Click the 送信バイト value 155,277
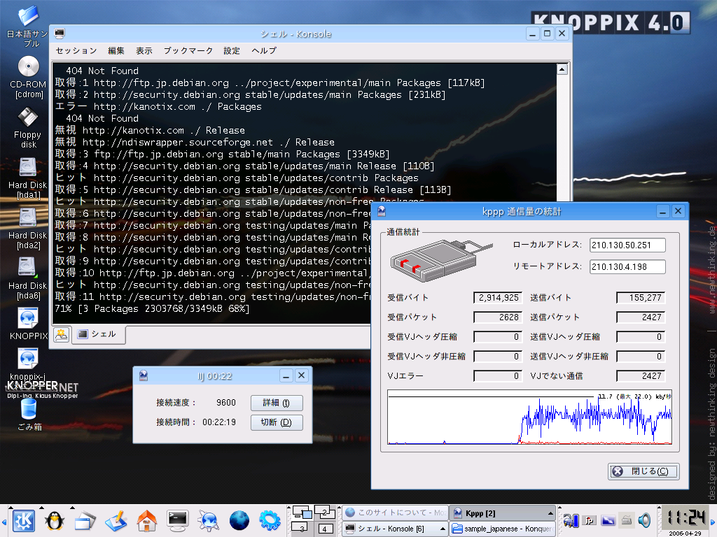The width and height of the screenshot is (717, 537). (640, 298)
